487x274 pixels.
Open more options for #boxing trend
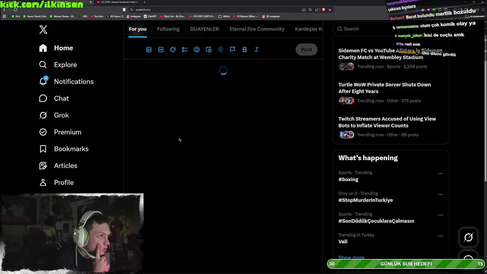pos(441,174)
